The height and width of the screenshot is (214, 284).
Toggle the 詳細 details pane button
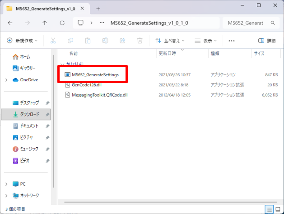[266, 41]
